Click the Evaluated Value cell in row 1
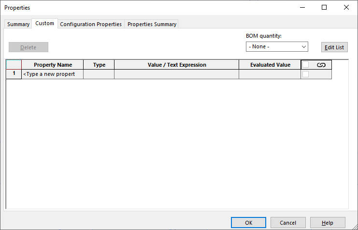This screenshot has width=358, height=230. [270, 74]
